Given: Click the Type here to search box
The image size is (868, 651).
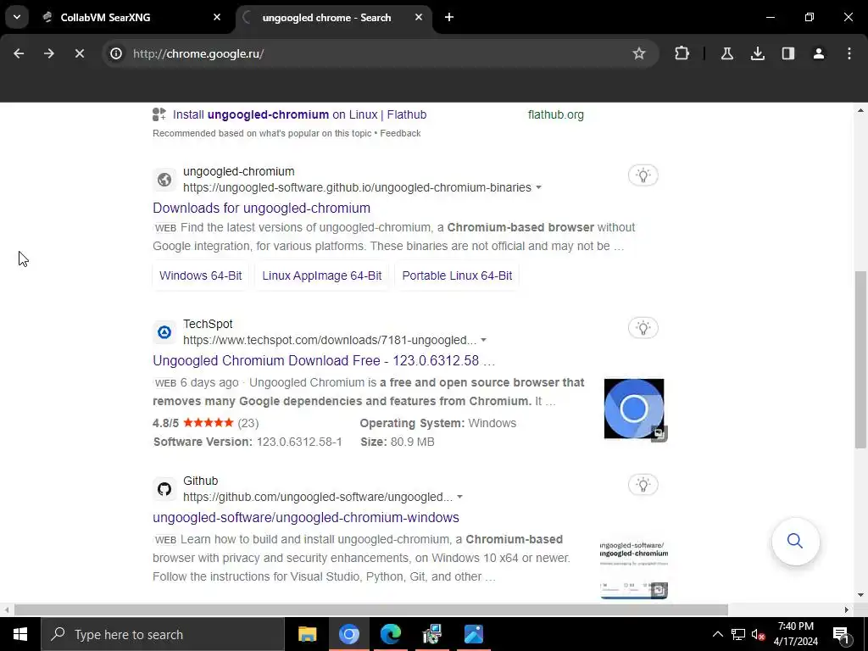Looking at the screenshot, I should point(163,634).
